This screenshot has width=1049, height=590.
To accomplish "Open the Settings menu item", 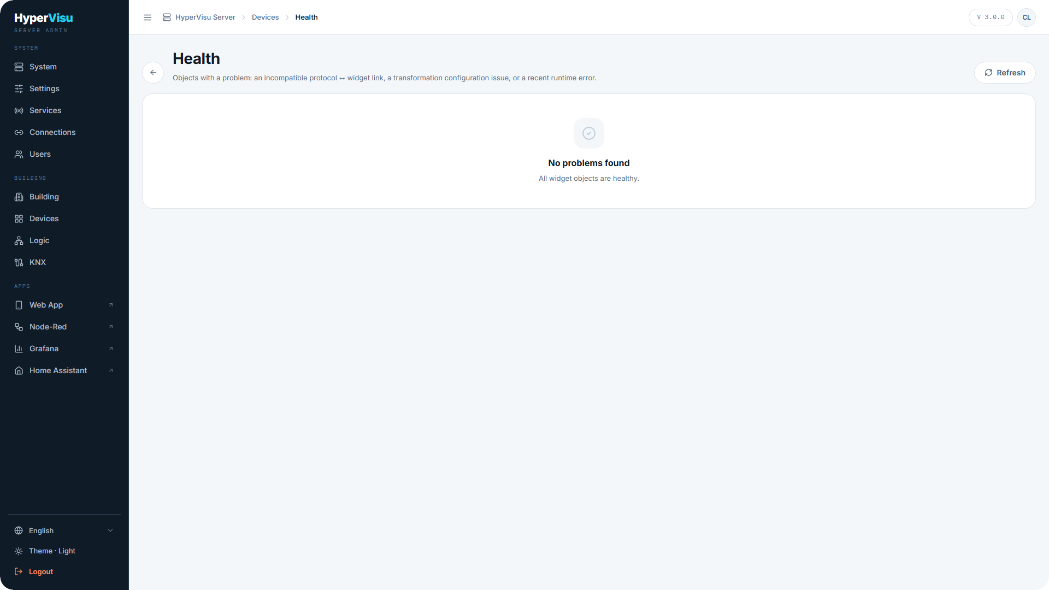I will click(64, 88).
